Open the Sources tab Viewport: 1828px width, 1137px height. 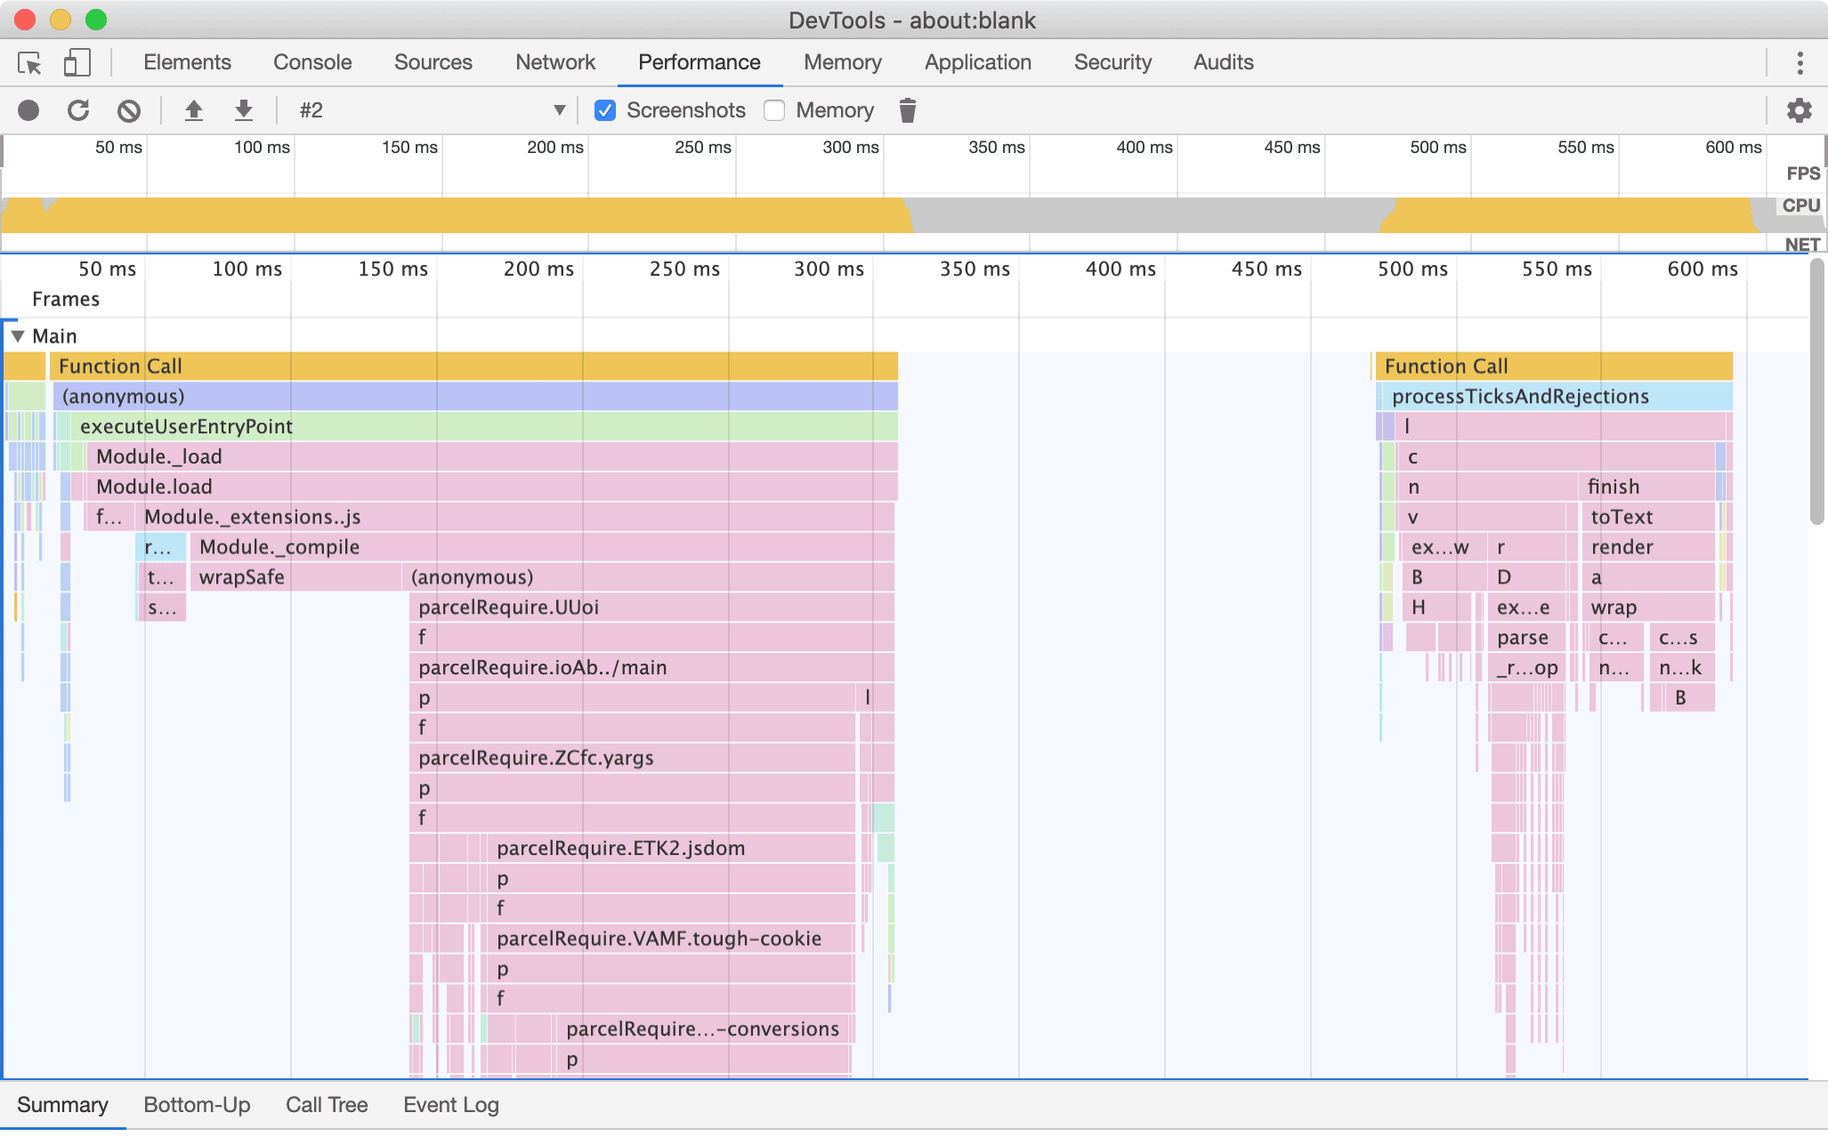click(433, 62)
